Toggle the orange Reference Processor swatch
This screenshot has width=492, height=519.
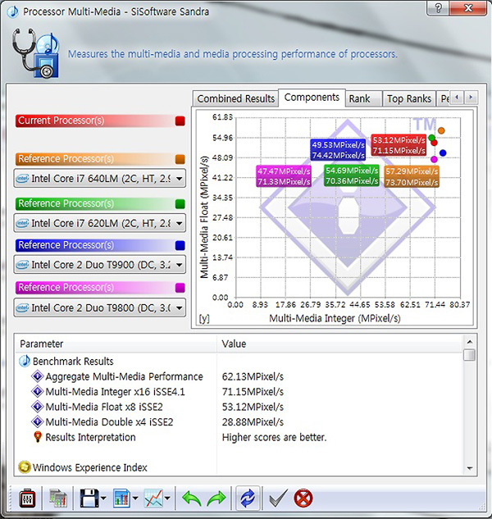tap(180, 159)
